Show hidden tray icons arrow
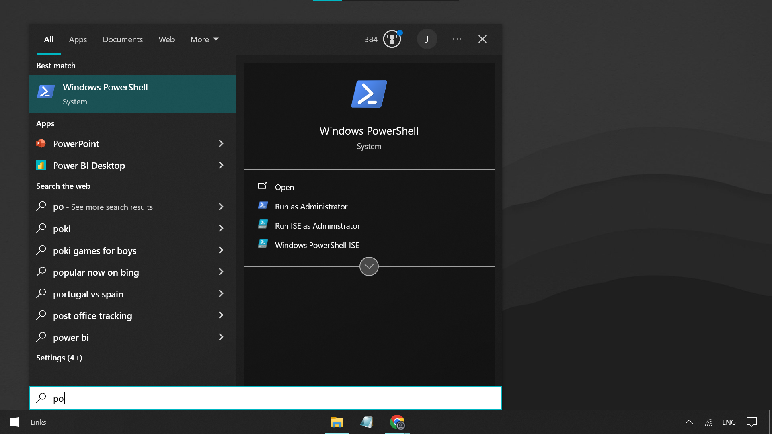Viewport: 772px width, 434px height. click(x=689, y=422)
